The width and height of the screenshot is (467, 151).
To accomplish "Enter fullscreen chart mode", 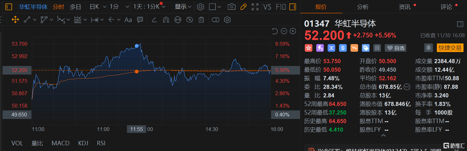I will click(255, 7).
